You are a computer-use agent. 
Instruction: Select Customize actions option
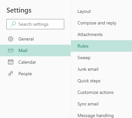(x=101, y=92)
